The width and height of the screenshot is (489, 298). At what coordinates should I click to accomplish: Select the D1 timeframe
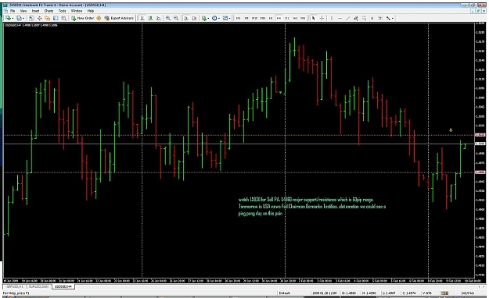click(287, 19)
